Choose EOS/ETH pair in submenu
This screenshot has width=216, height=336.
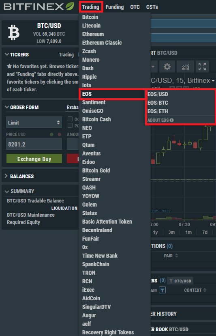coord(158,112)
